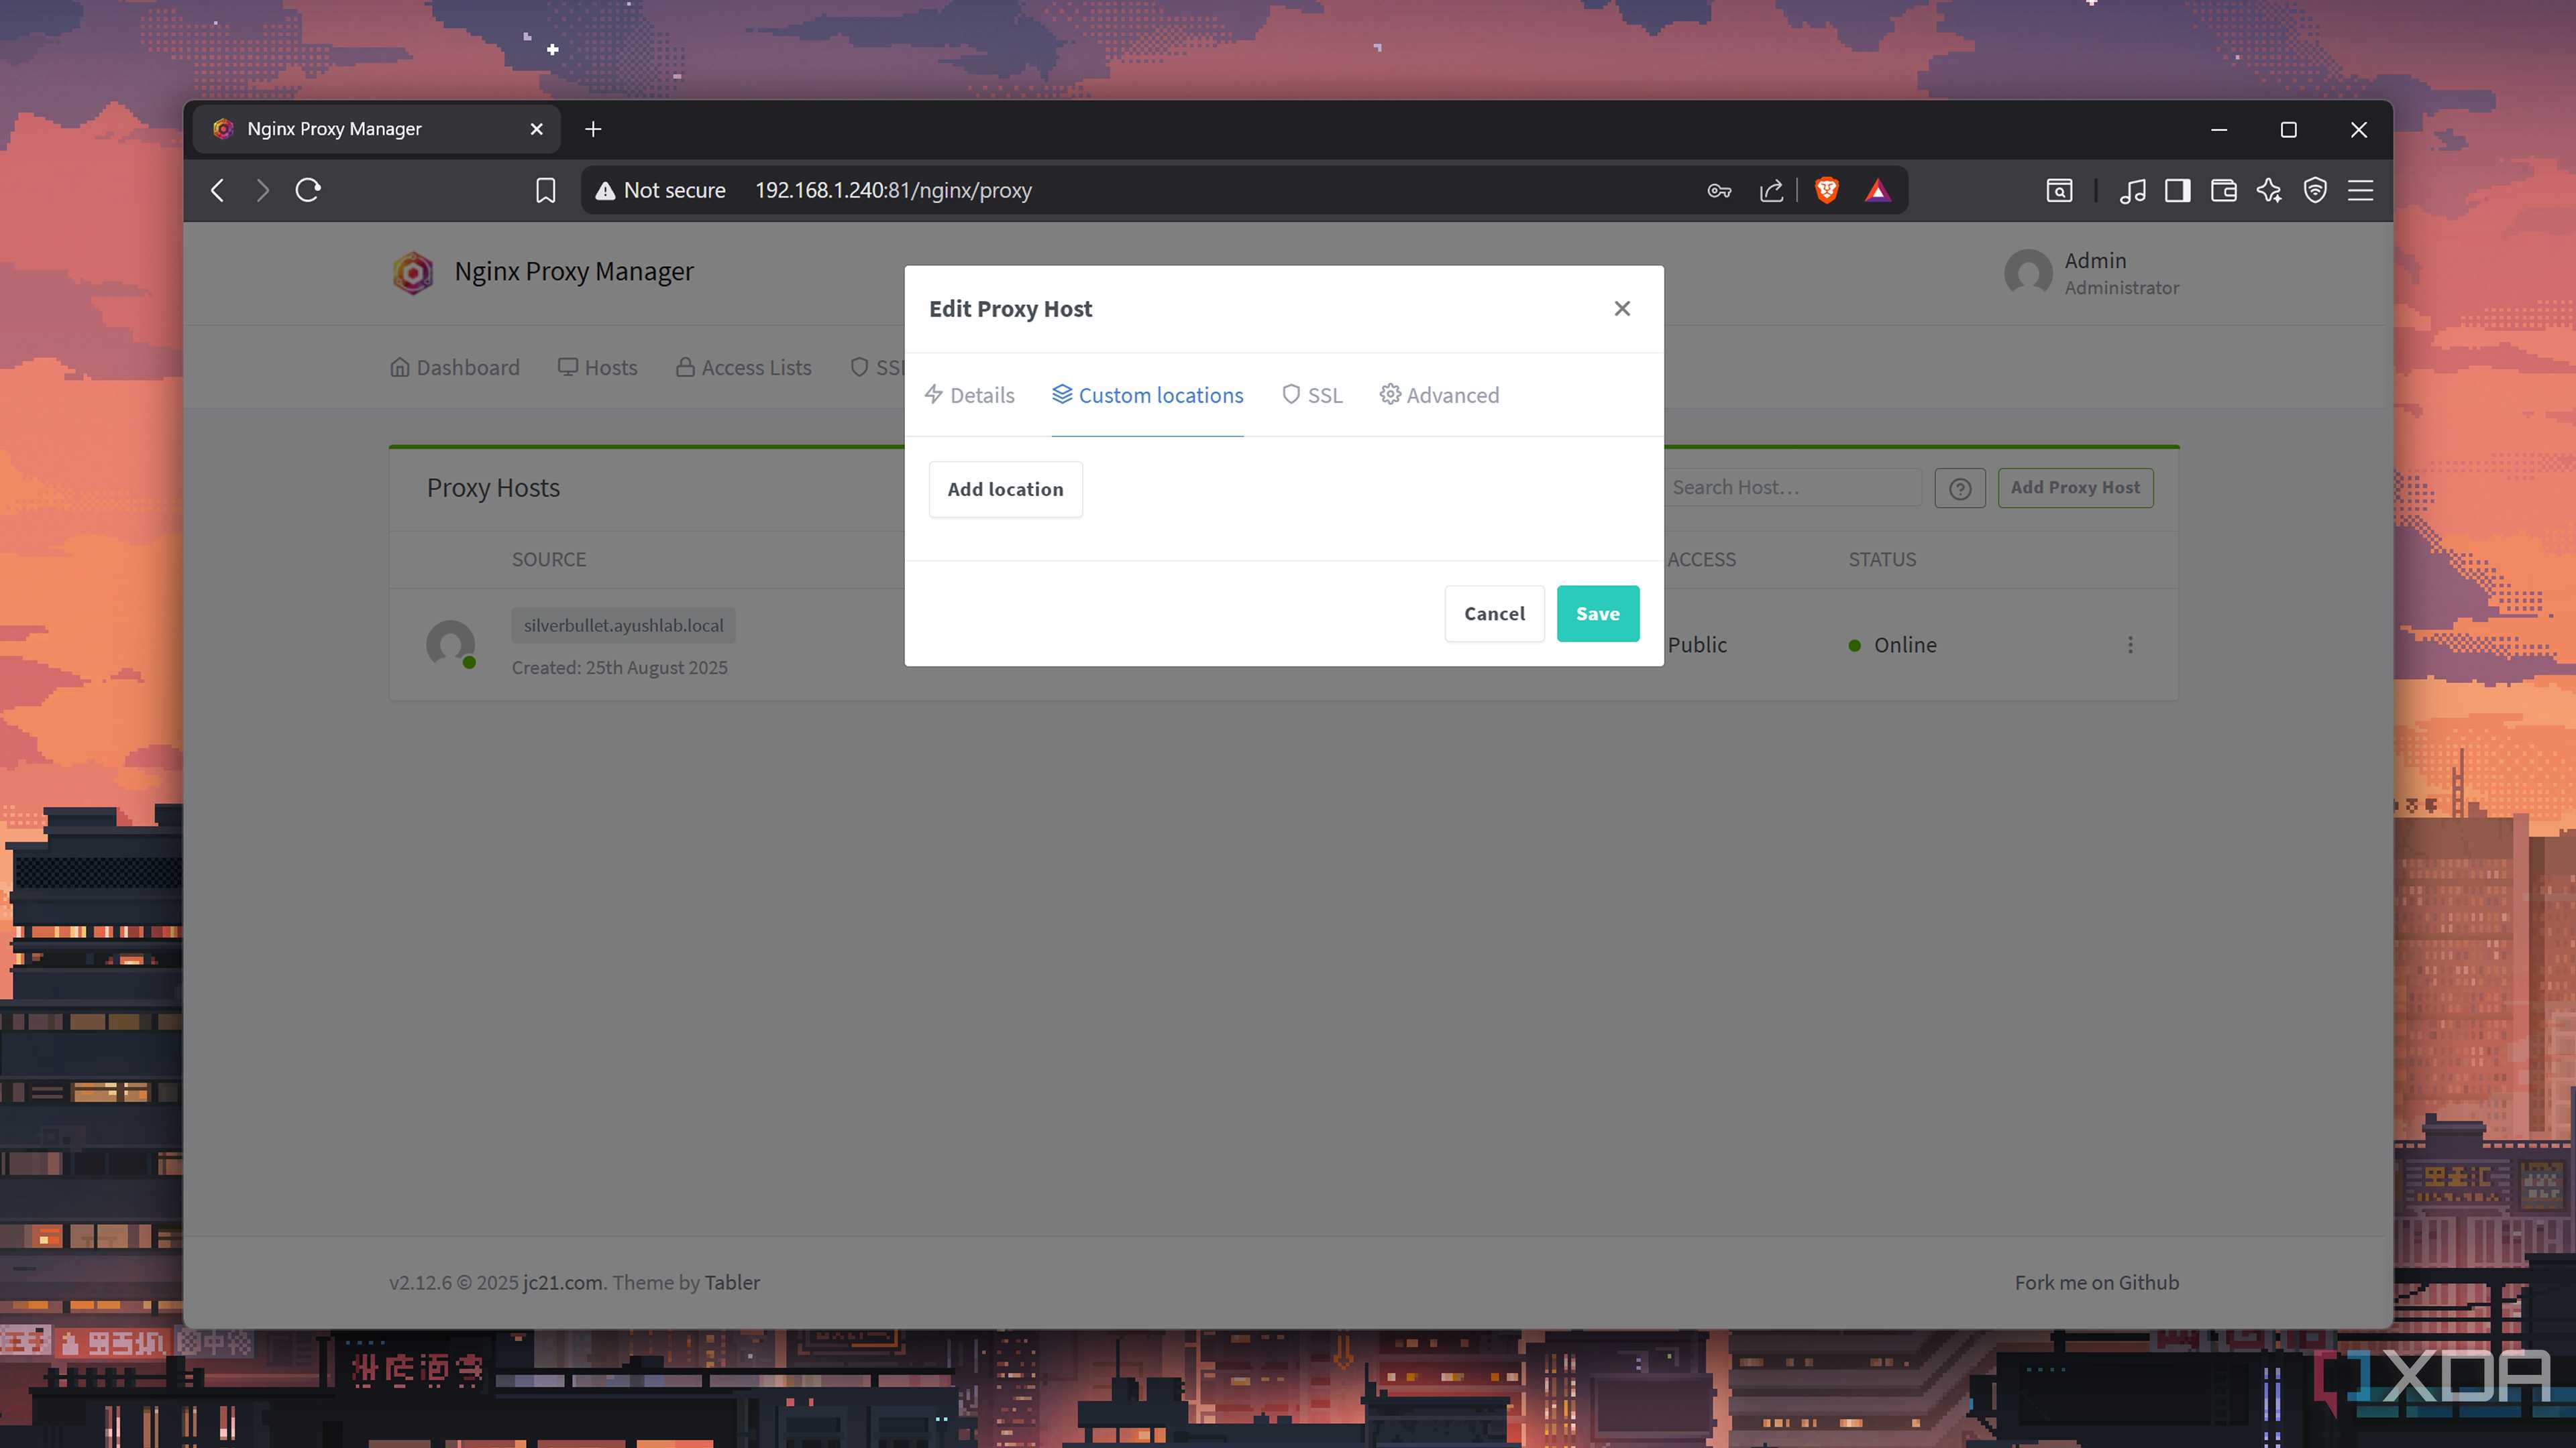Open the Brave Wallet icon
The width and height of the screenshot is (2576, 1448).
tap(2223, 190)
